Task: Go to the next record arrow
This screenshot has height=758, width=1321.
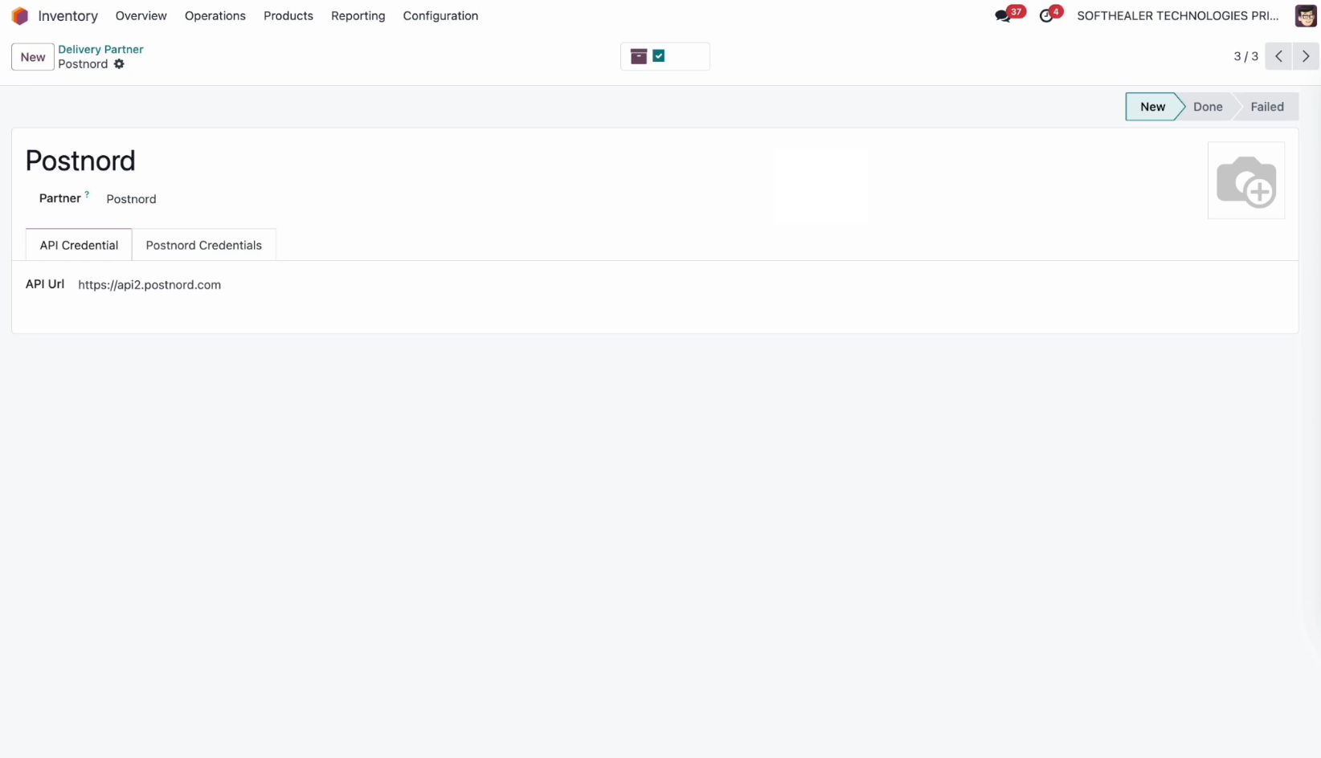Action: (x=1306, y=56)
